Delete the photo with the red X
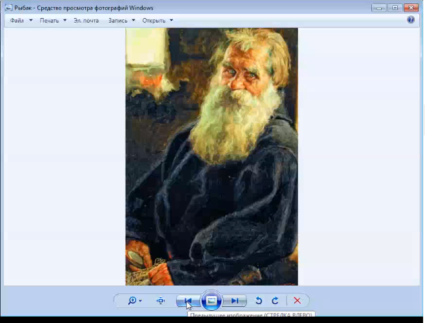 (297, 300)
